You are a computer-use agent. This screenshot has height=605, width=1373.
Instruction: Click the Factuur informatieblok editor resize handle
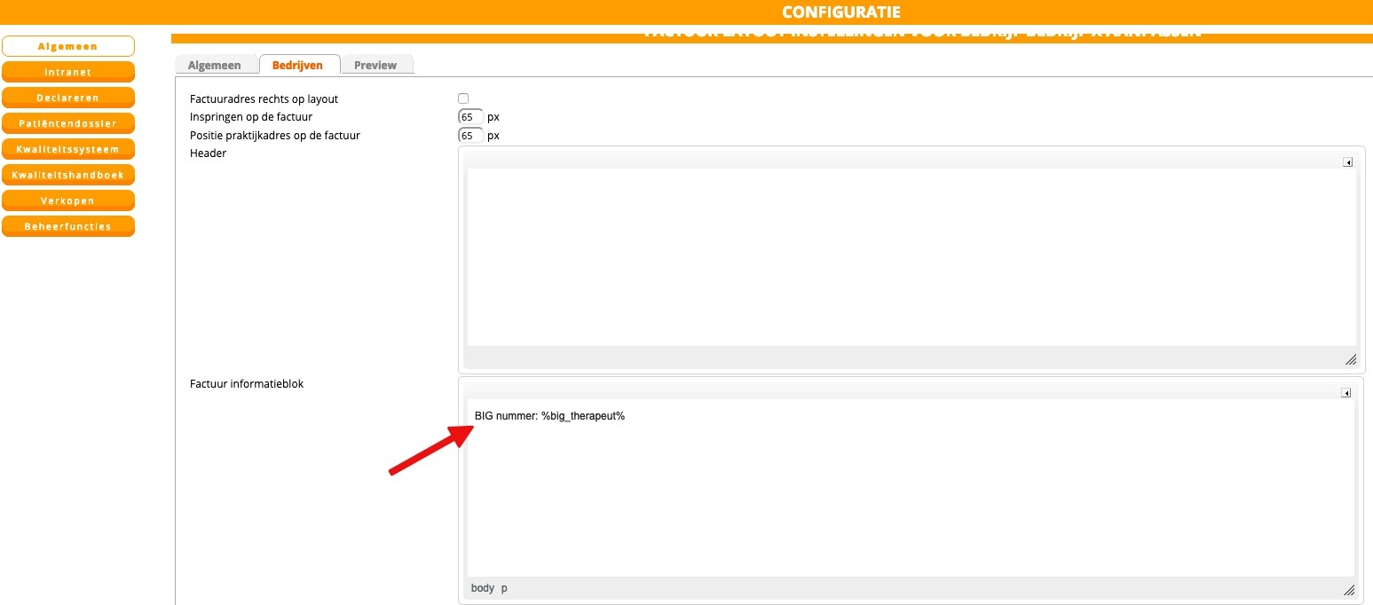coord(1349,590)
